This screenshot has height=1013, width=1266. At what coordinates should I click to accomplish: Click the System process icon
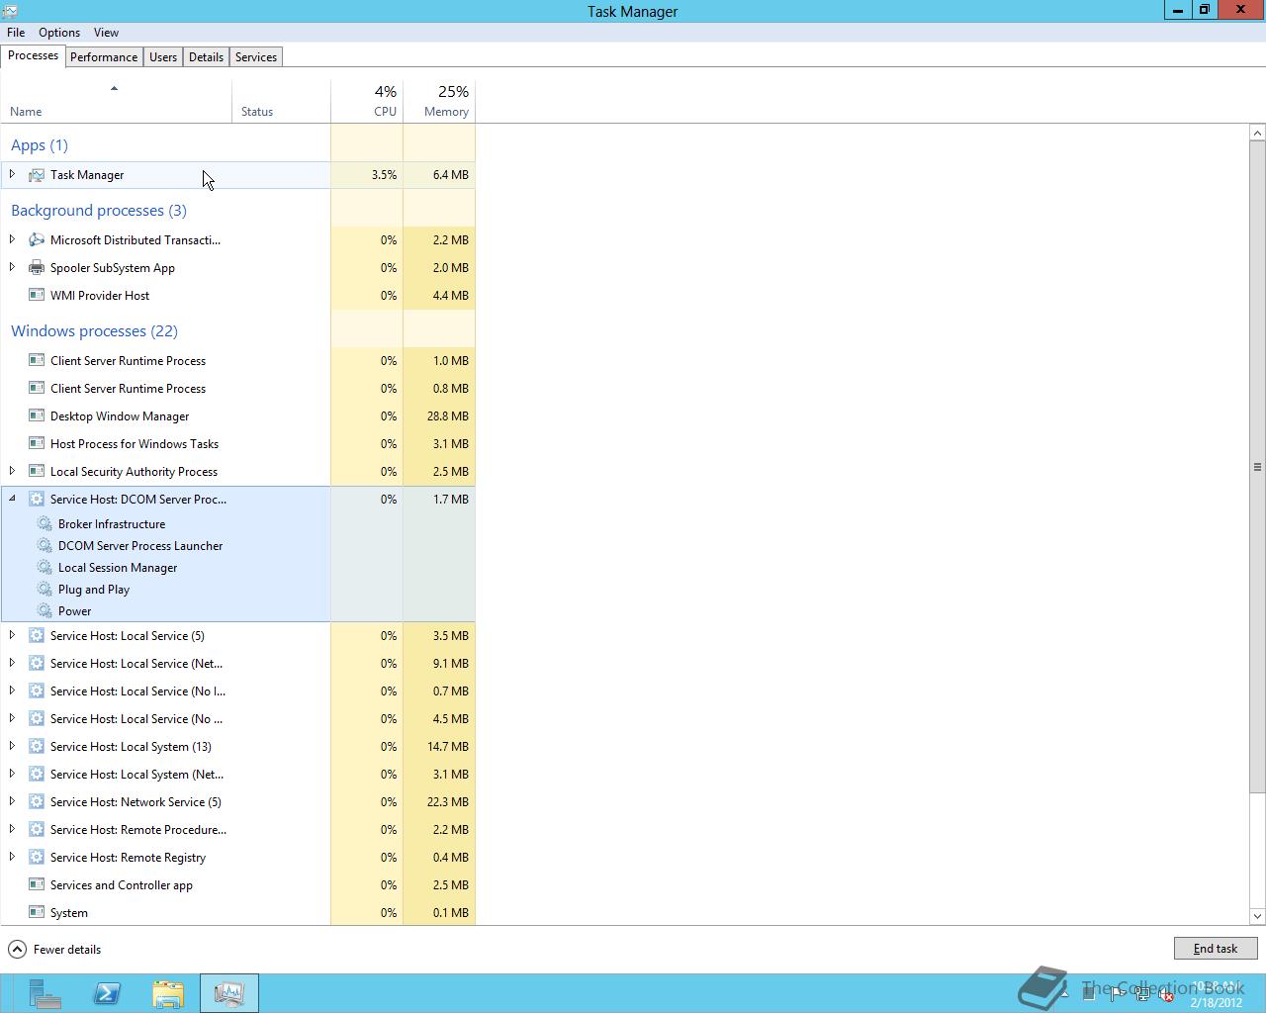37,913
